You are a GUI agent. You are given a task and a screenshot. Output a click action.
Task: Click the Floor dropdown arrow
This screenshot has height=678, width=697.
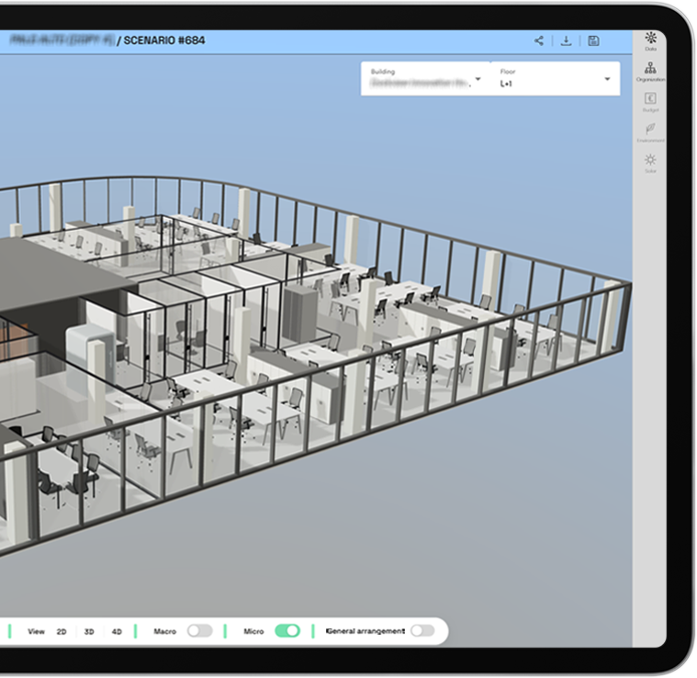(607, 79)
